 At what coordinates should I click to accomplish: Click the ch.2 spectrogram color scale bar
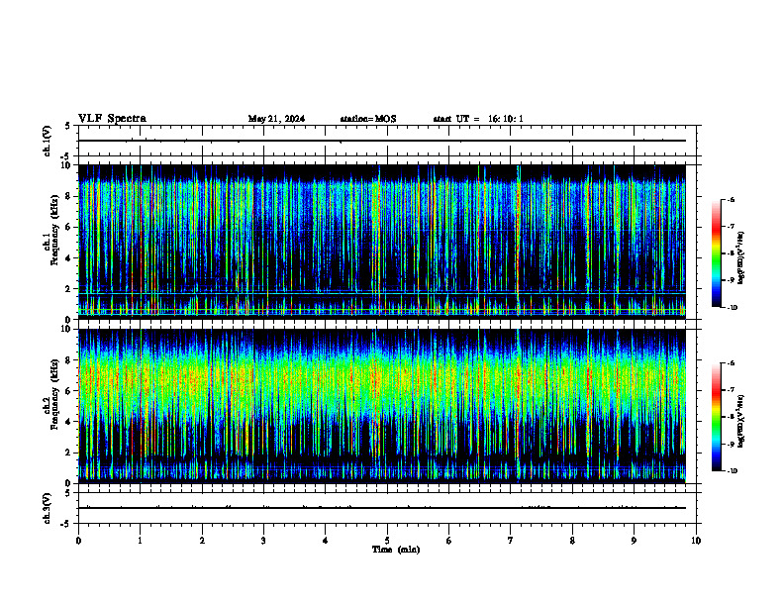(717, 417)
